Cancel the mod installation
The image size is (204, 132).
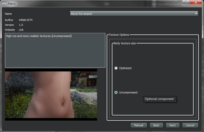(190, 125)
